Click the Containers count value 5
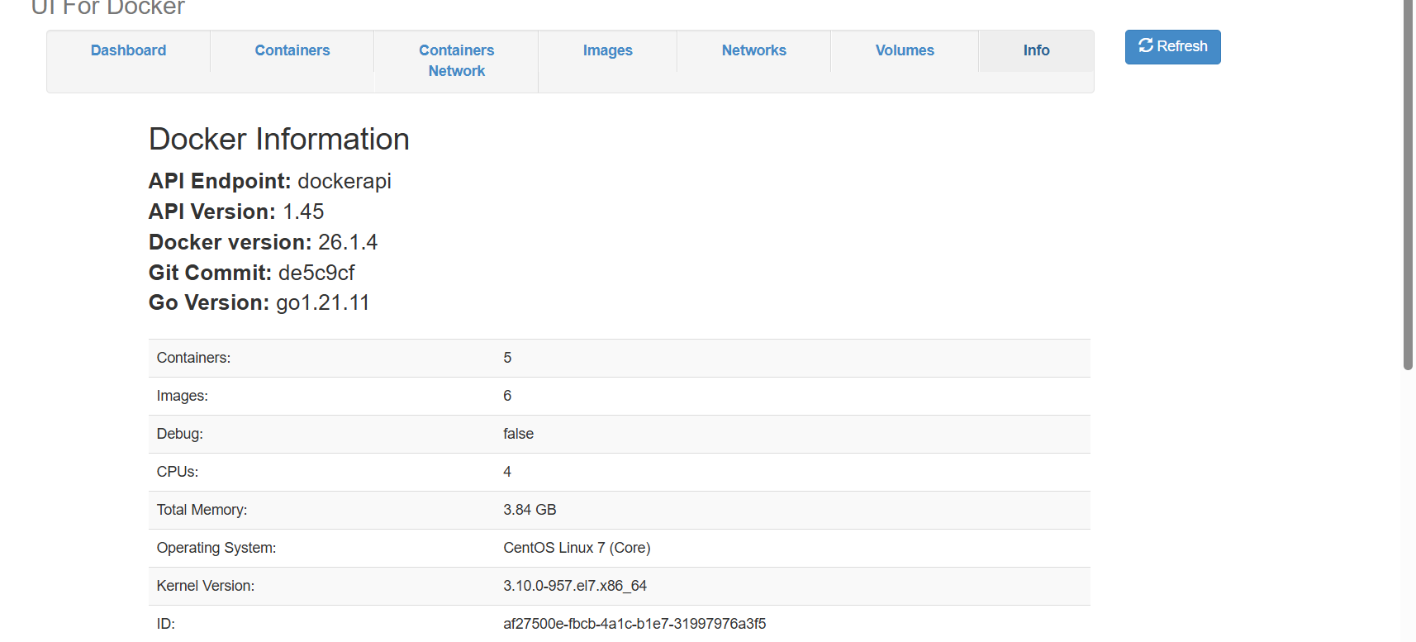The height and width of the screenshot is (642, 1416). [x=507, y=358]
